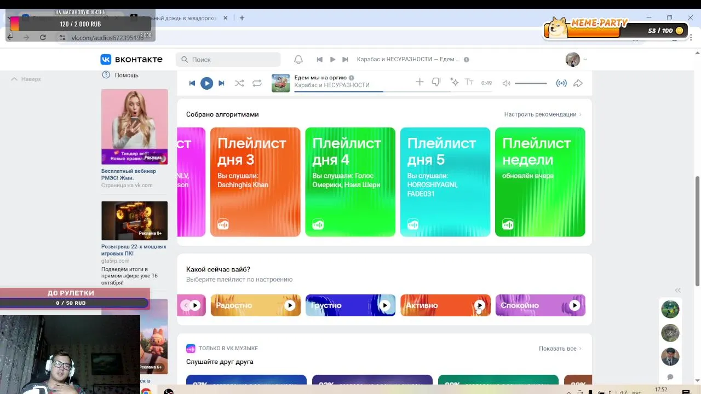Open chat with first avatar in sidebar
Image resolution: width=701 pixels, height=394 pixels.
(670, 309)
